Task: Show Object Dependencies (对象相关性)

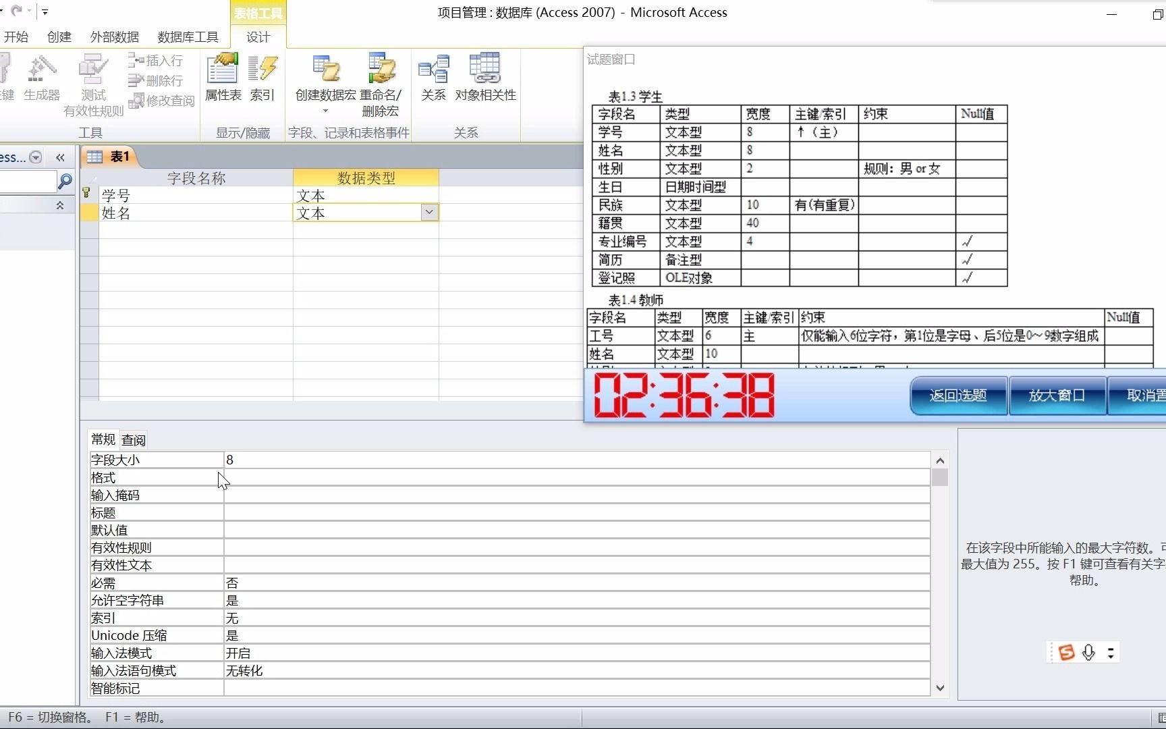Action: pyautogui.click(x=485, y=78)
